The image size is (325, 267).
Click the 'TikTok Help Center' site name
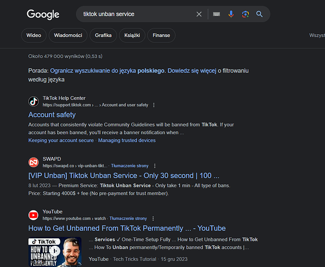coord(64,98)
